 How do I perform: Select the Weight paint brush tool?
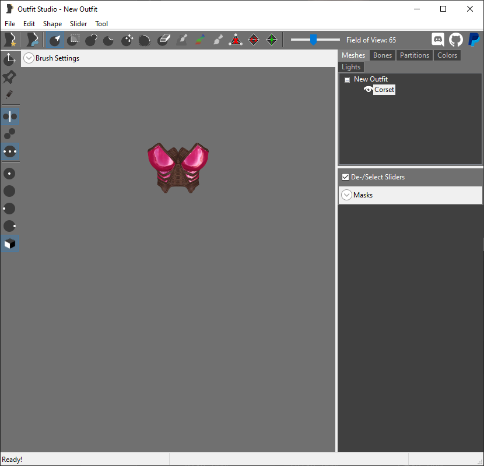pyautogui.click(x=182, y=40)
